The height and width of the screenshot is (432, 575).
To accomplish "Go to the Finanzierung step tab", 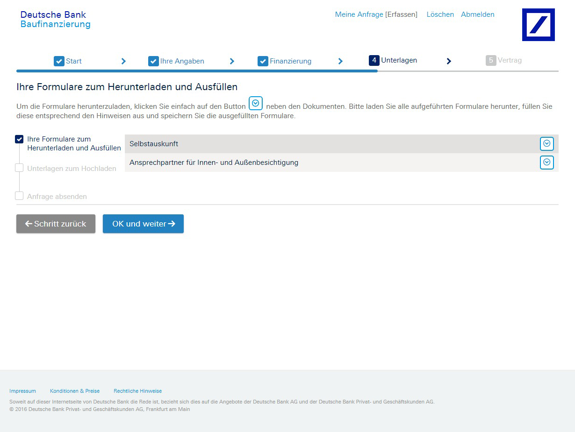I will point(285,61).
